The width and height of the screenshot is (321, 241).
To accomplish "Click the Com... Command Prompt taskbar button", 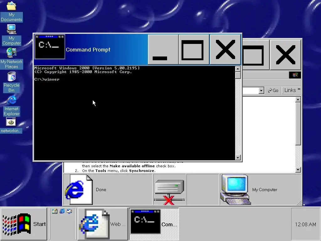I will 154,224.
